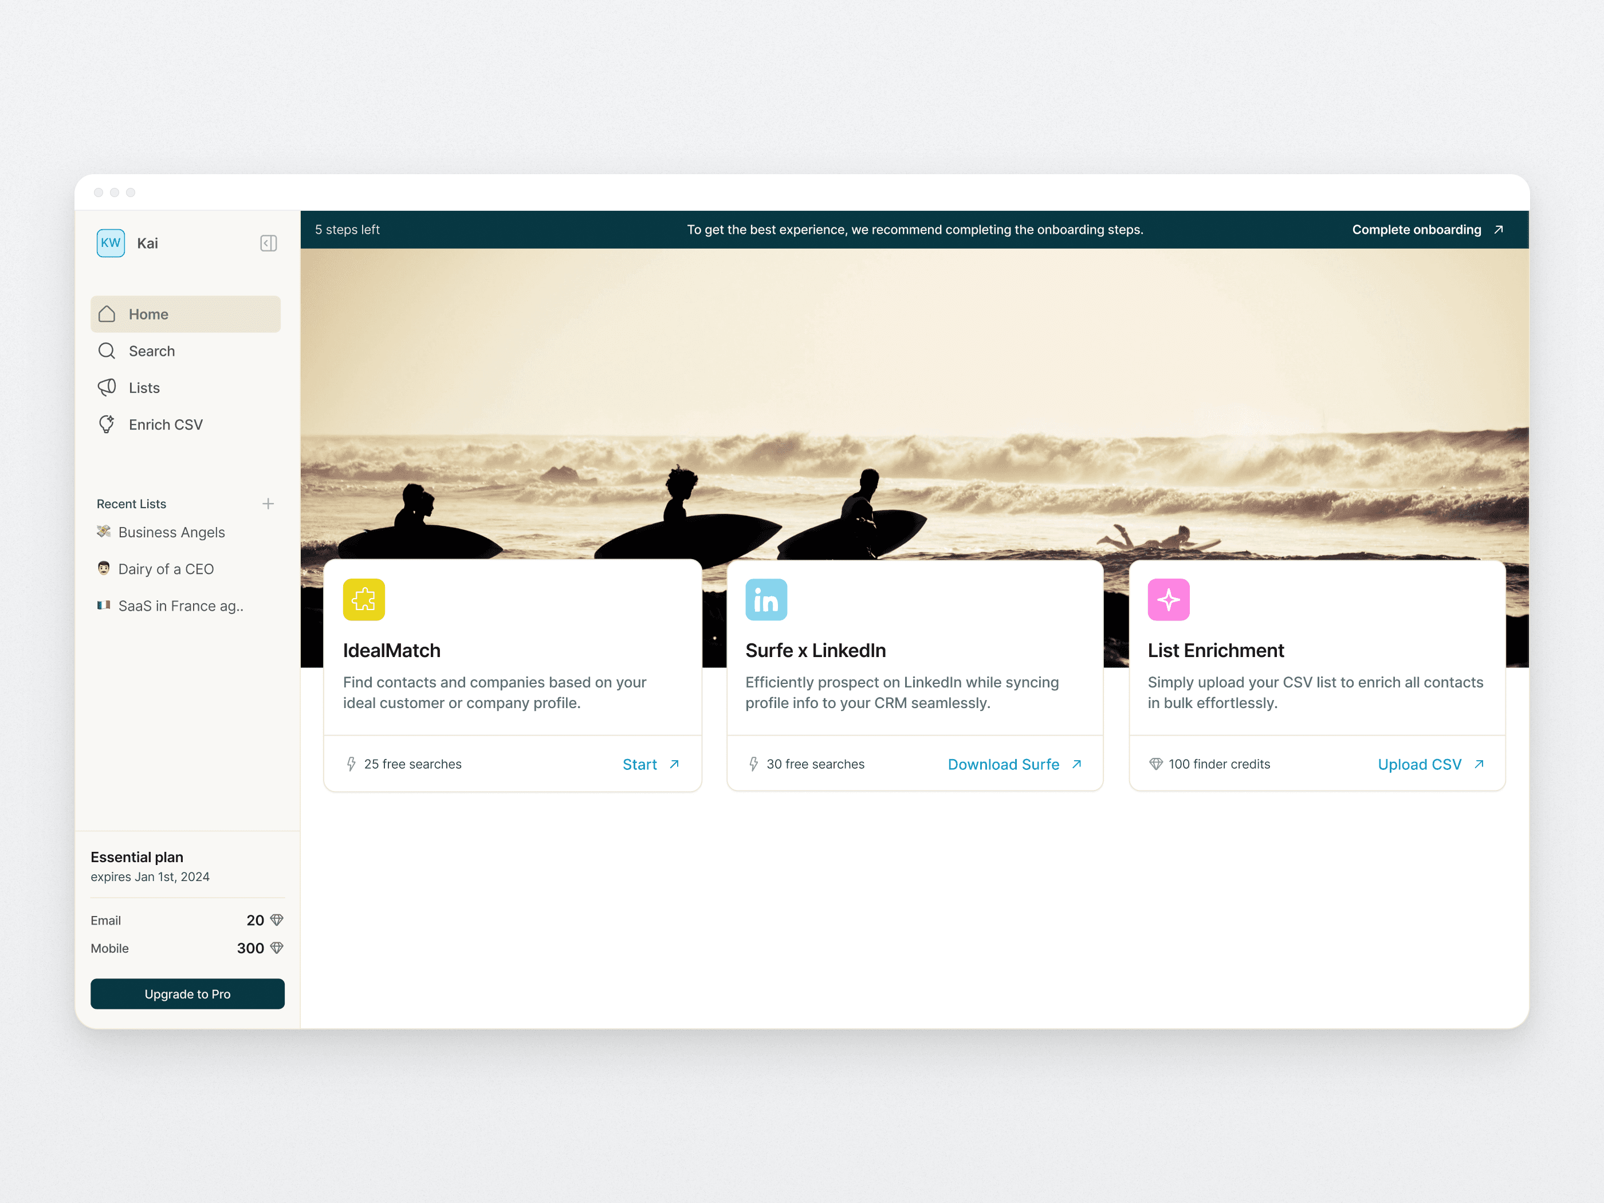The height and width of the screenshot is (1203, 1604).
Task: Click the KW avatar badge
Action: point(110,243)
